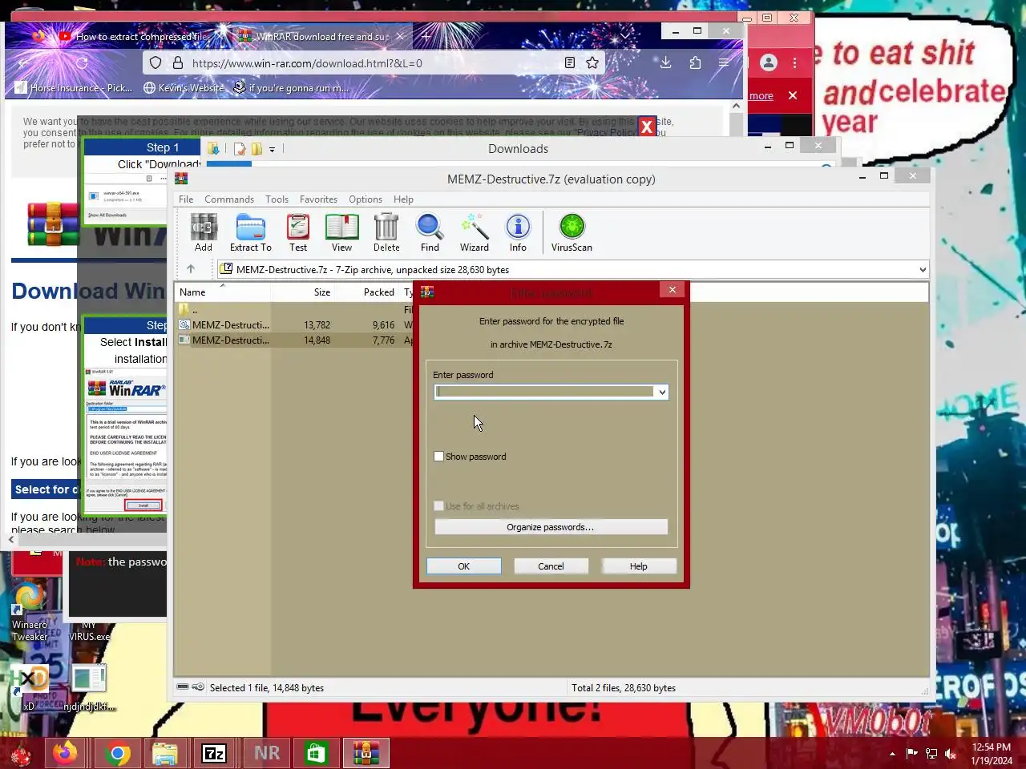The image size is (1026, 769).
Task: Click the Chrome profile avatar icon
Action: pos(769,62)
